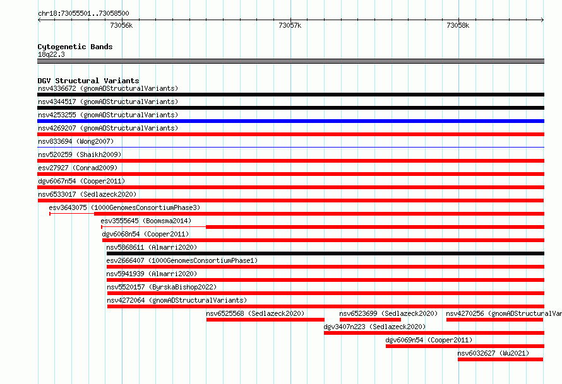This screenshot has height=384, width=562.
Task: Open the nsv4344517 variant label
Action: 108,102
